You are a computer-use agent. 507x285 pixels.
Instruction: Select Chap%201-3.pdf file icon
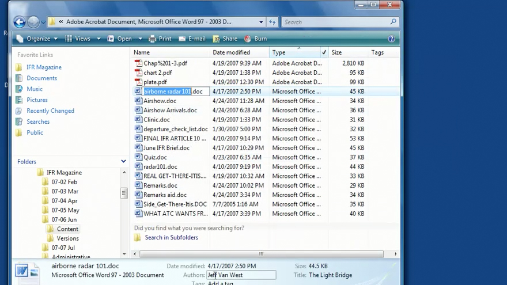[x=138, y=63]
